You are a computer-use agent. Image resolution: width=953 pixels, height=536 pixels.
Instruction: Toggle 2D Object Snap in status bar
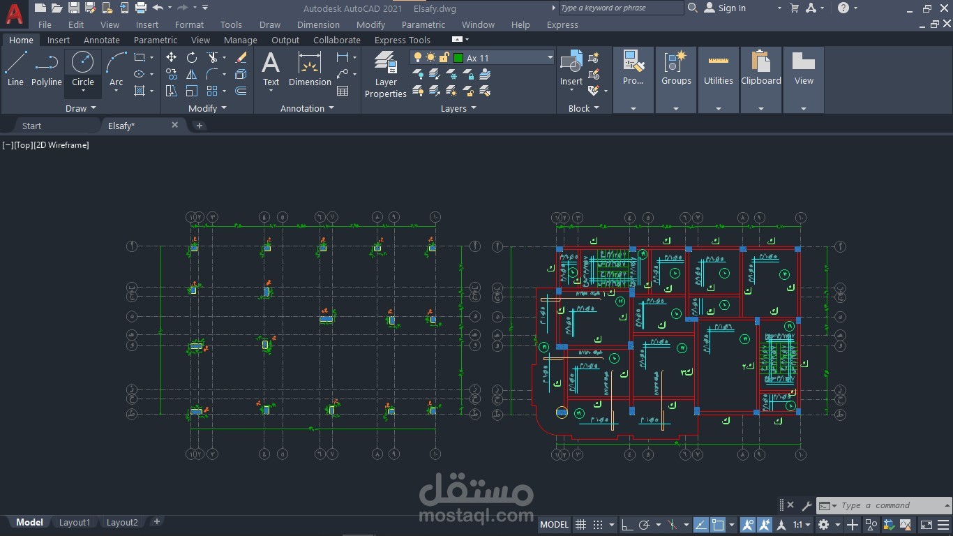717,525
